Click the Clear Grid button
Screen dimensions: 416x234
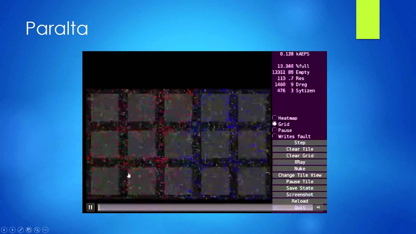point(300,156)
